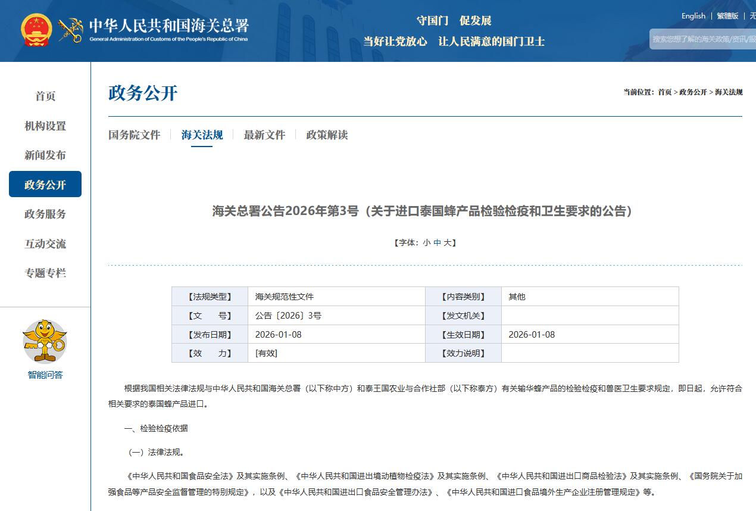Click the 智能问答 label under mascot
756x511 pixels.
pyautogui.click(x=45, y=375)
